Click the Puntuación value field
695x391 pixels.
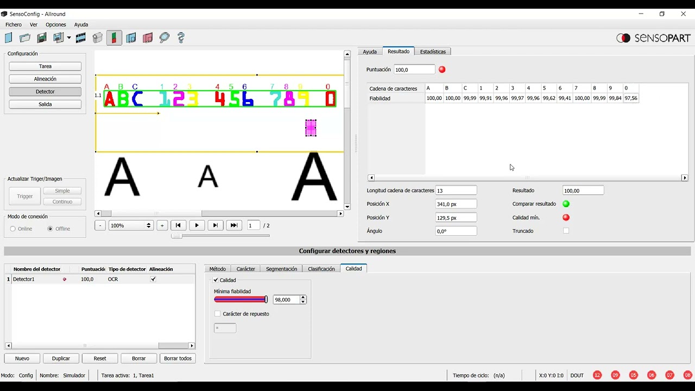[414, 70]
